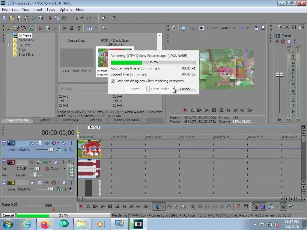Select Smart Bins folder
This screenshot has height=230, width=307.
click(x=26, y=55)
